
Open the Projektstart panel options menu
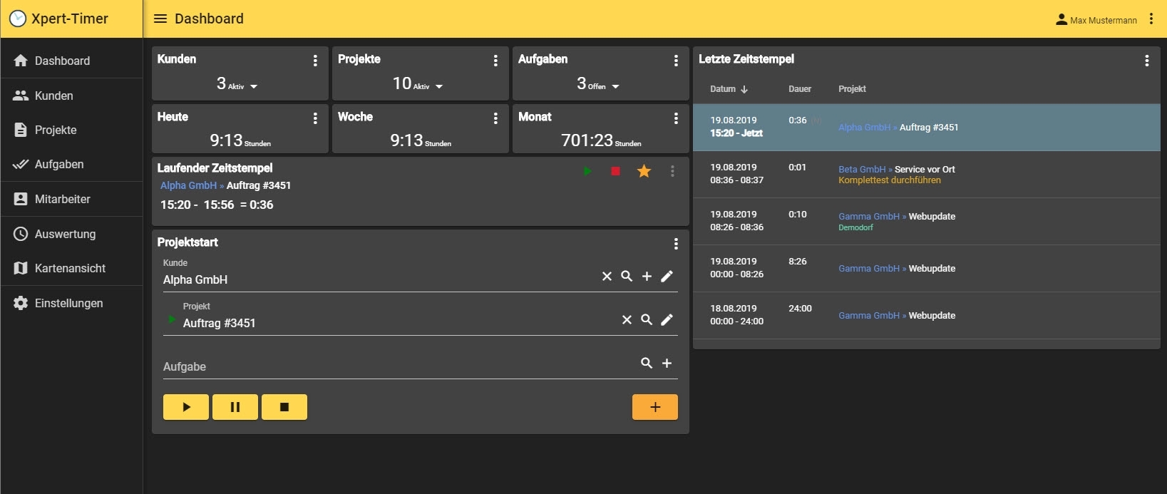pyautogui.click(x=676, y=244)
